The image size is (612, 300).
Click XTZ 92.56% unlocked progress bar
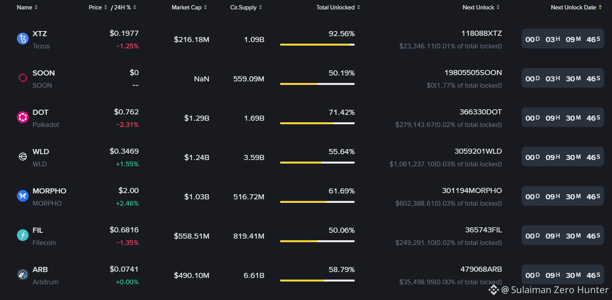(x=317, y=45)
